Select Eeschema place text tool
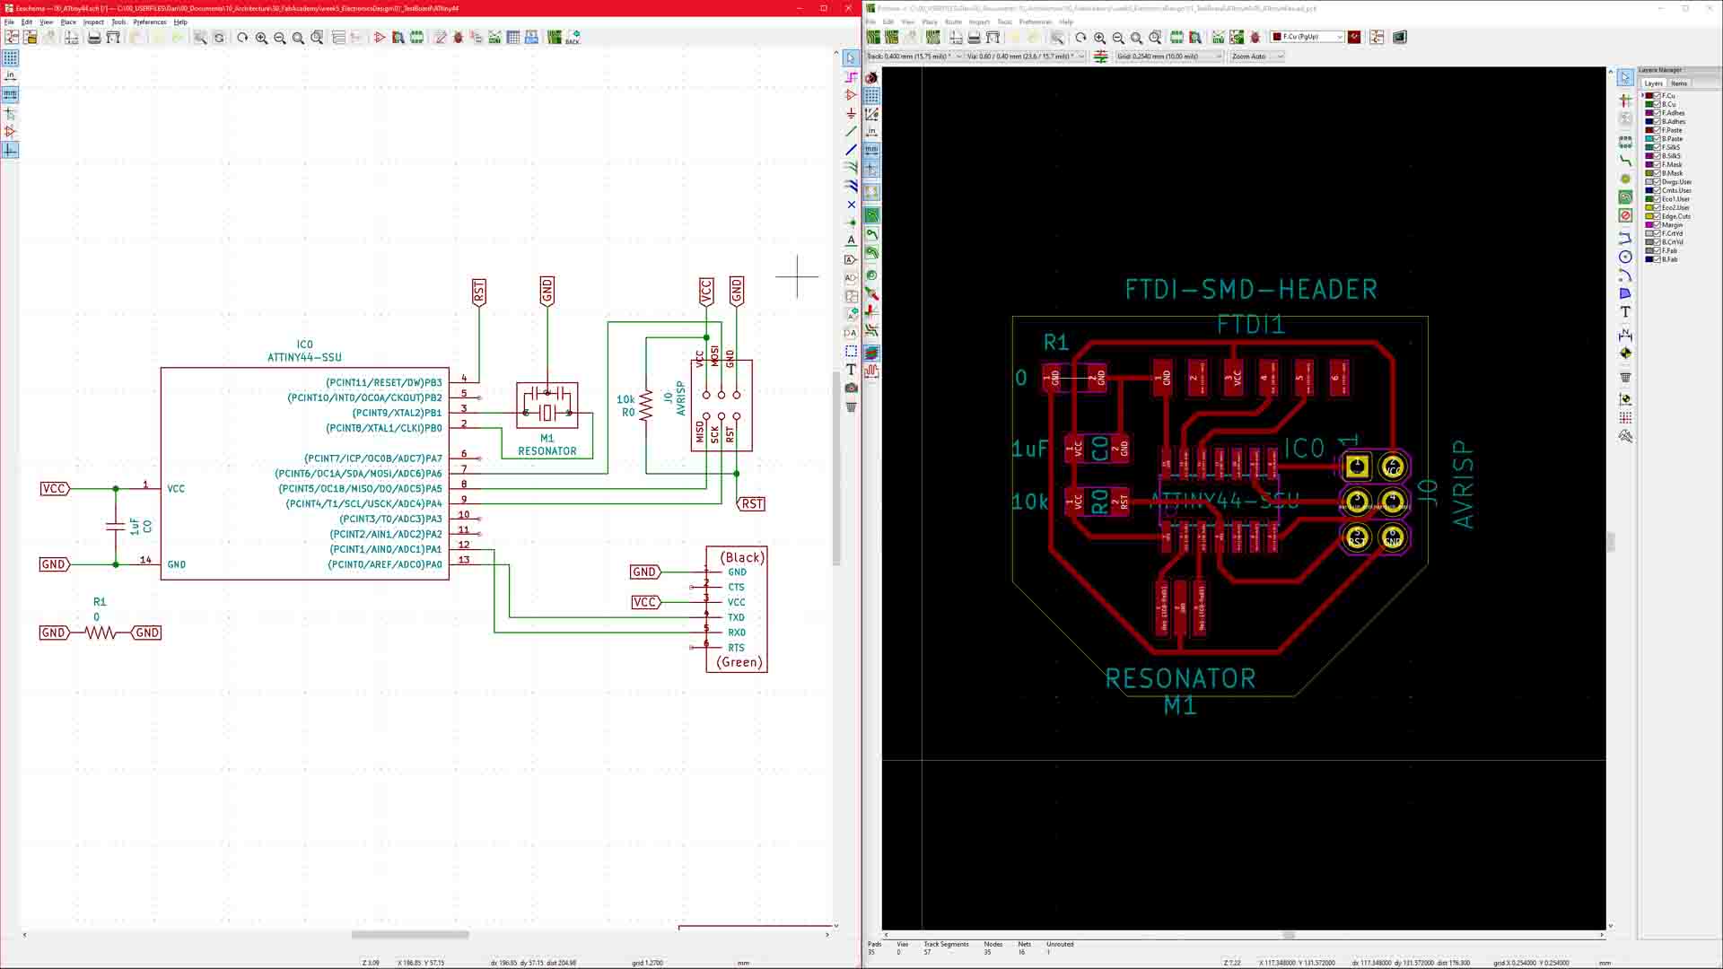This screenshot has height=969, width=1723. click(851, 370)
